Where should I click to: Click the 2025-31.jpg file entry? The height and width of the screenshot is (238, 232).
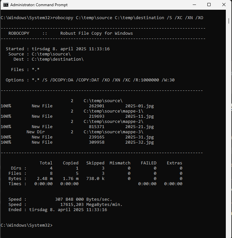coord(140,137)
